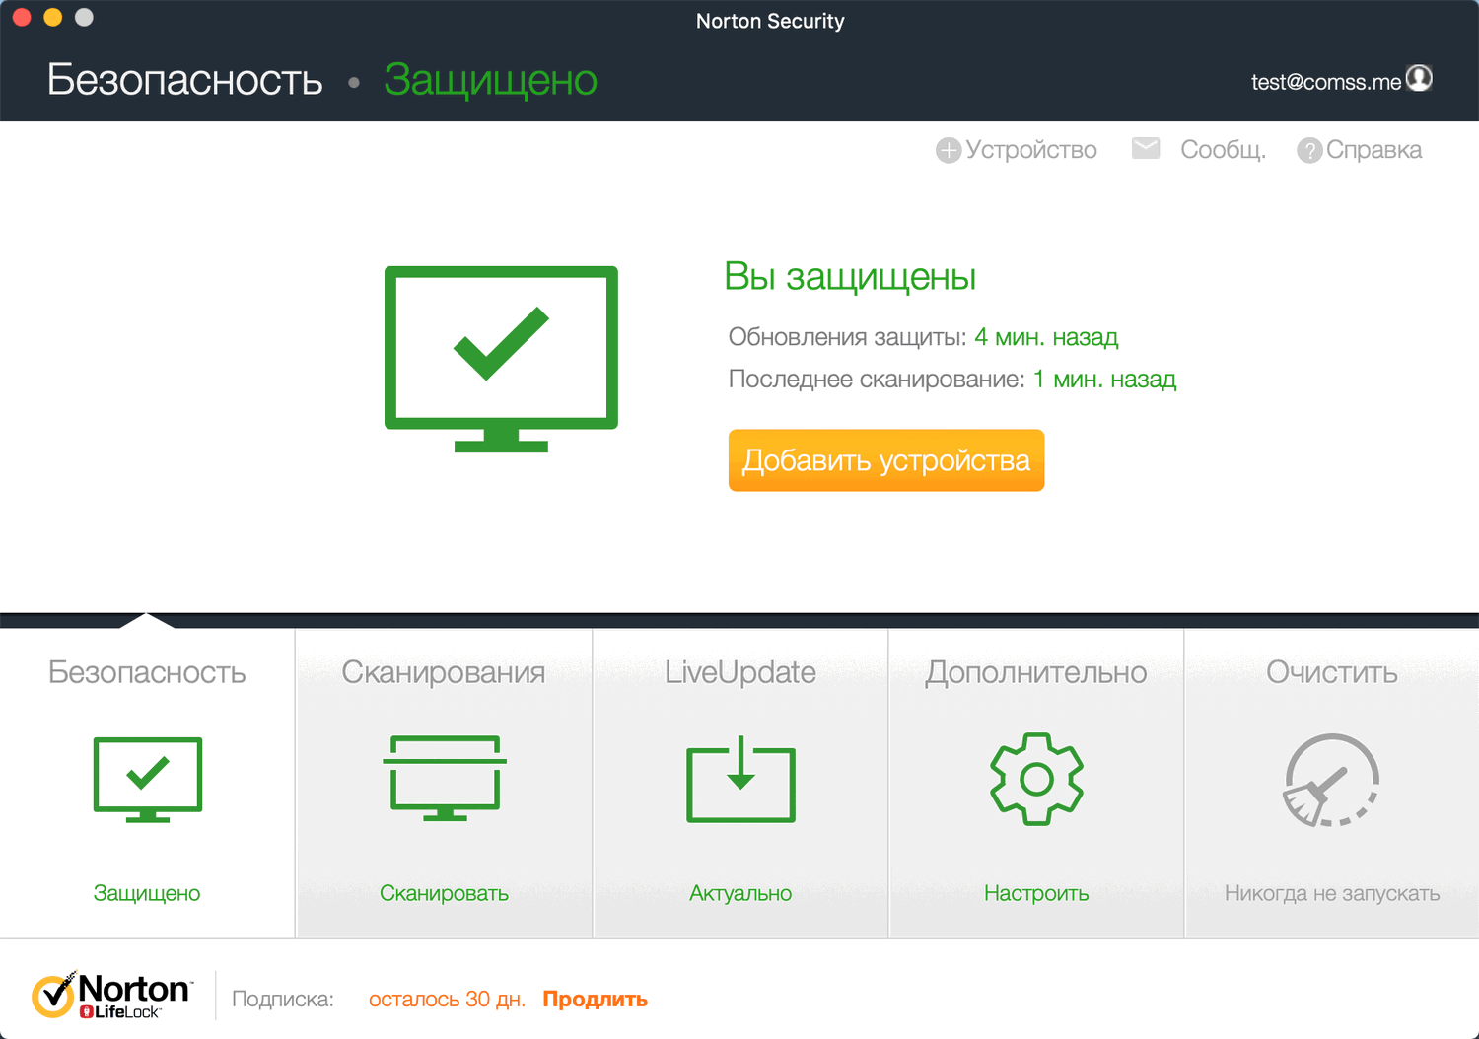The image size is (1479, 1039).
Task: Click the 4 мин. назад update time
Action: (x=1046, y=337)
